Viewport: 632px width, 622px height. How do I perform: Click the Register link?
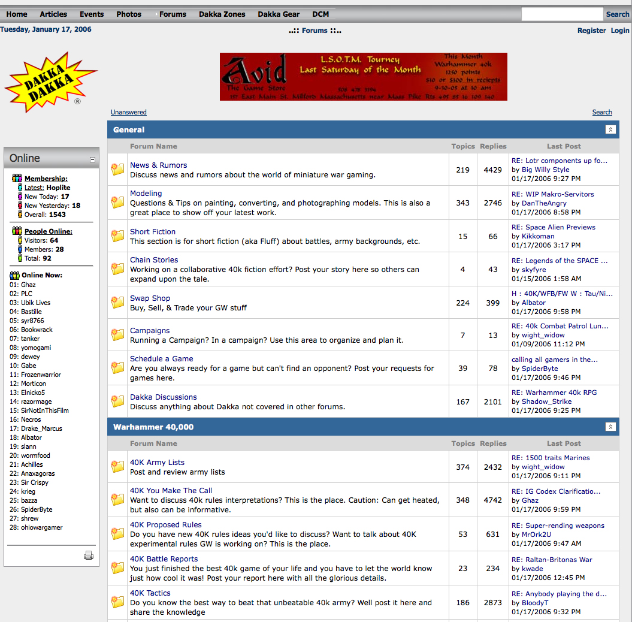591,30
